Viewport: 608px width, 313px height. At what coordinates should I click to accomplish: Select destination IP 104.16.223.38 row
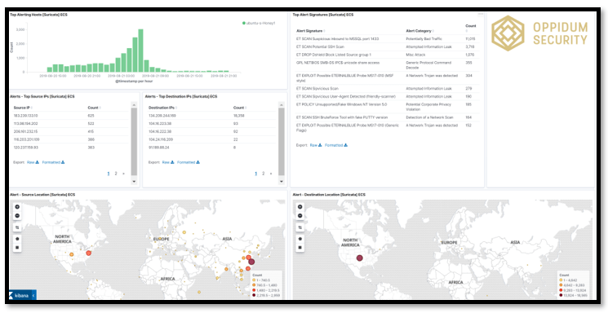click(212, 124)
